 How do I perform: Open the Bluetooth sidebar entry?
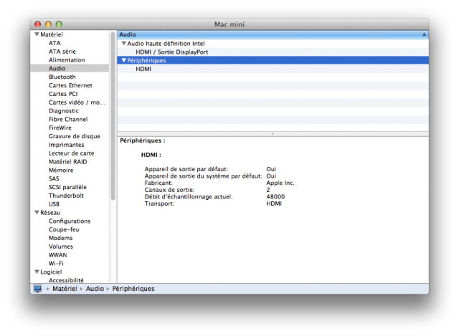[62, 77]
